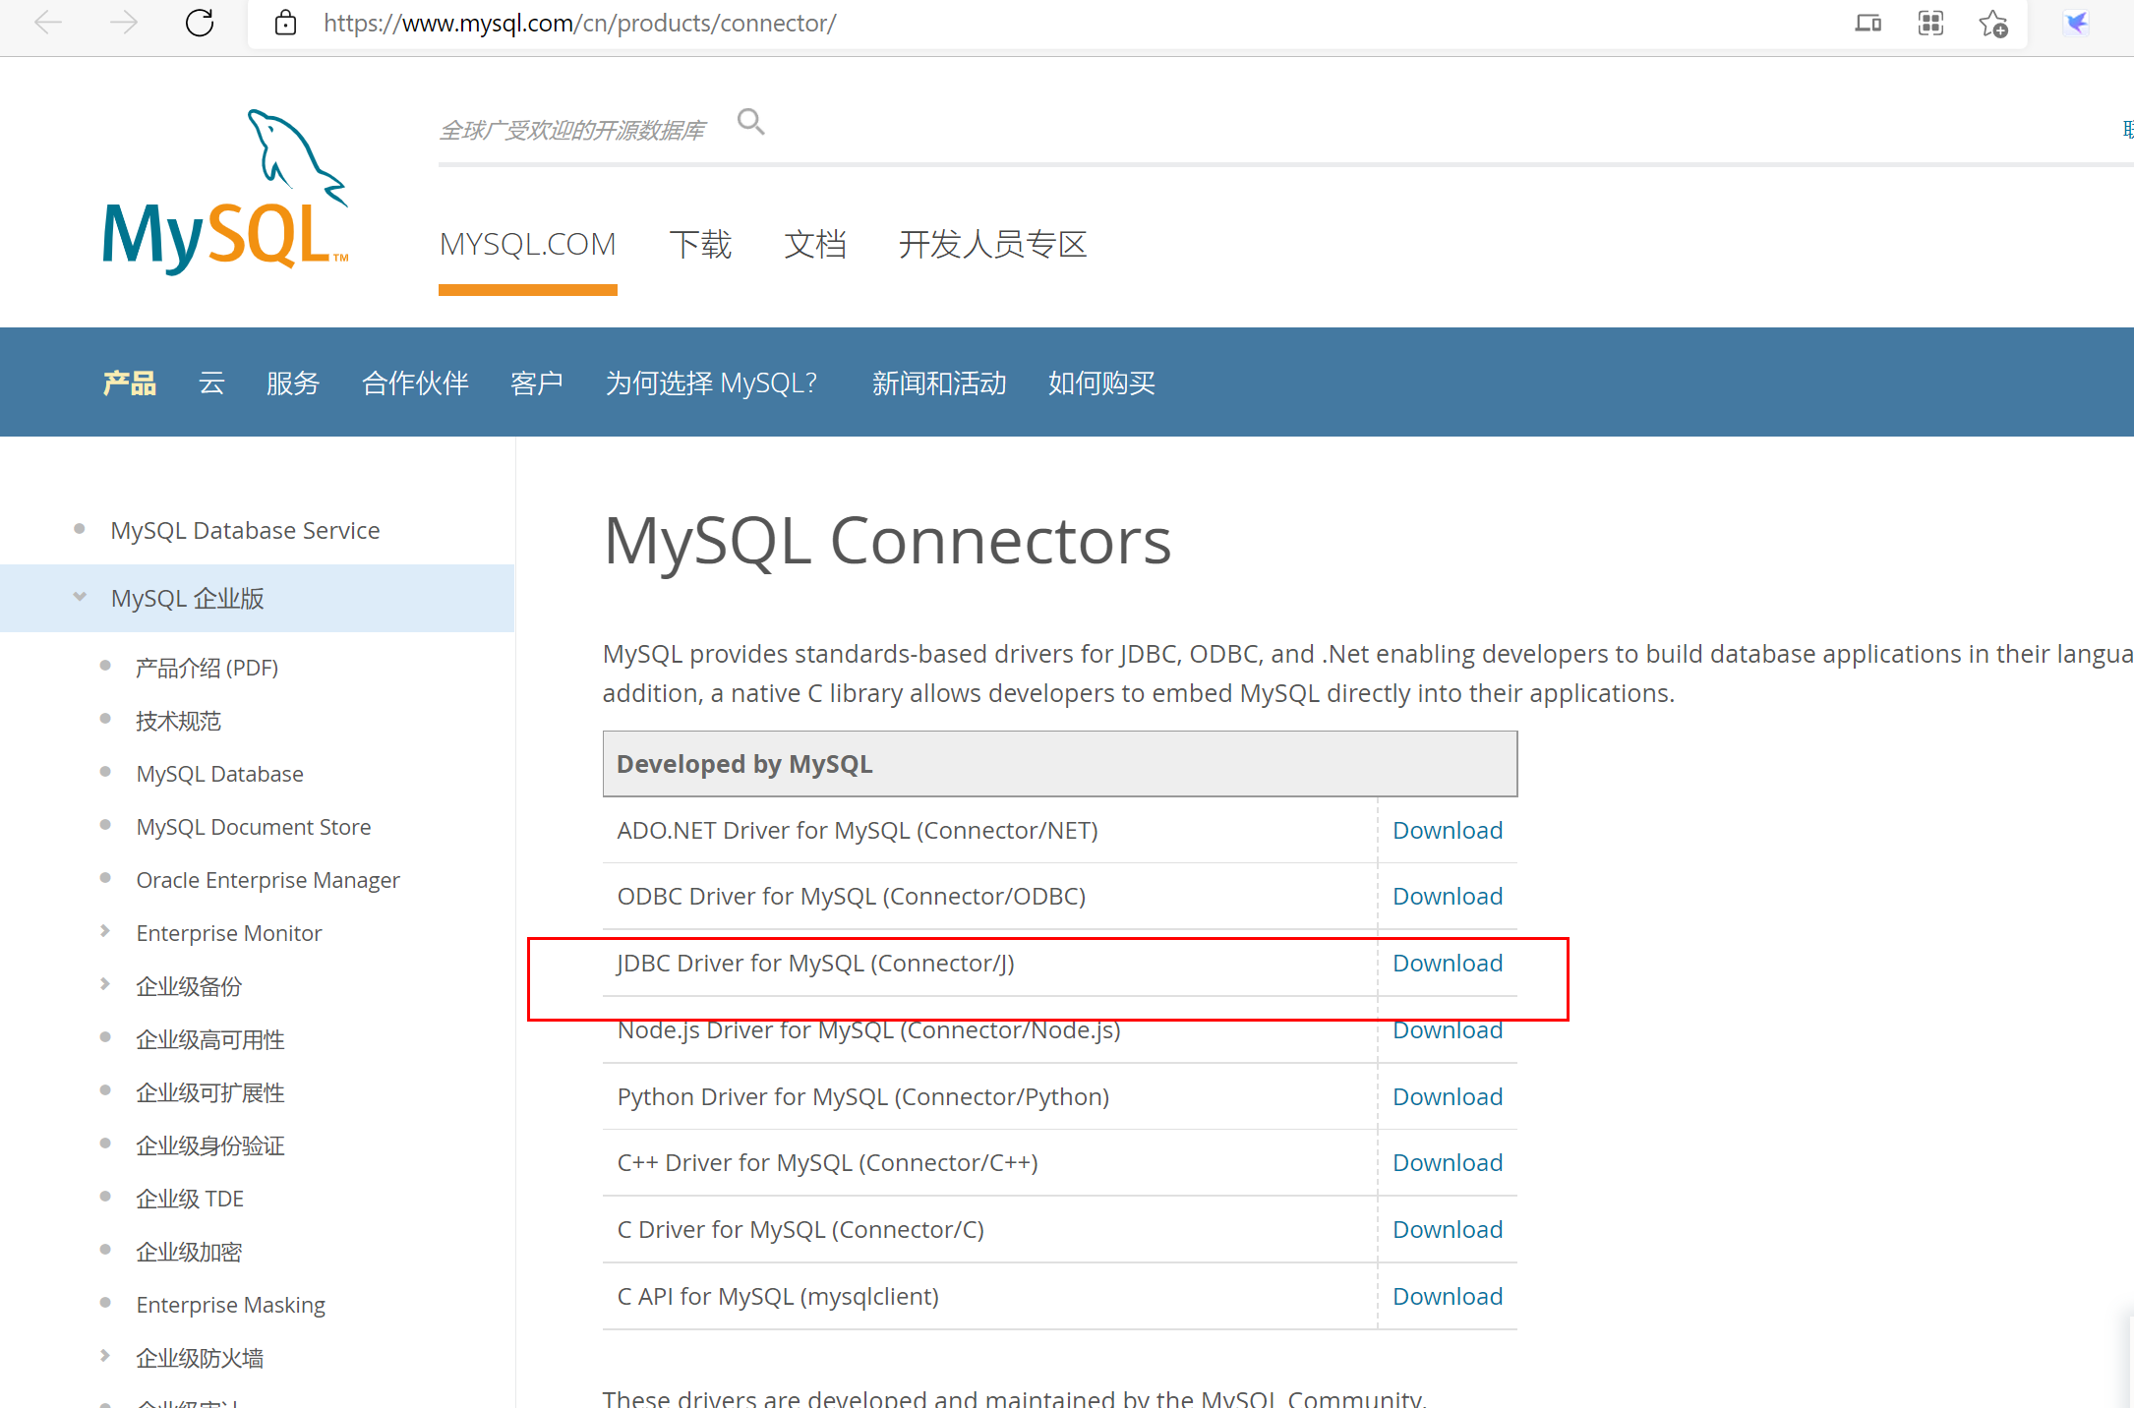The width and height of the screenshot is (2134, 1408).
Task: Open the favorites star icon
Action: point(1993,23)
